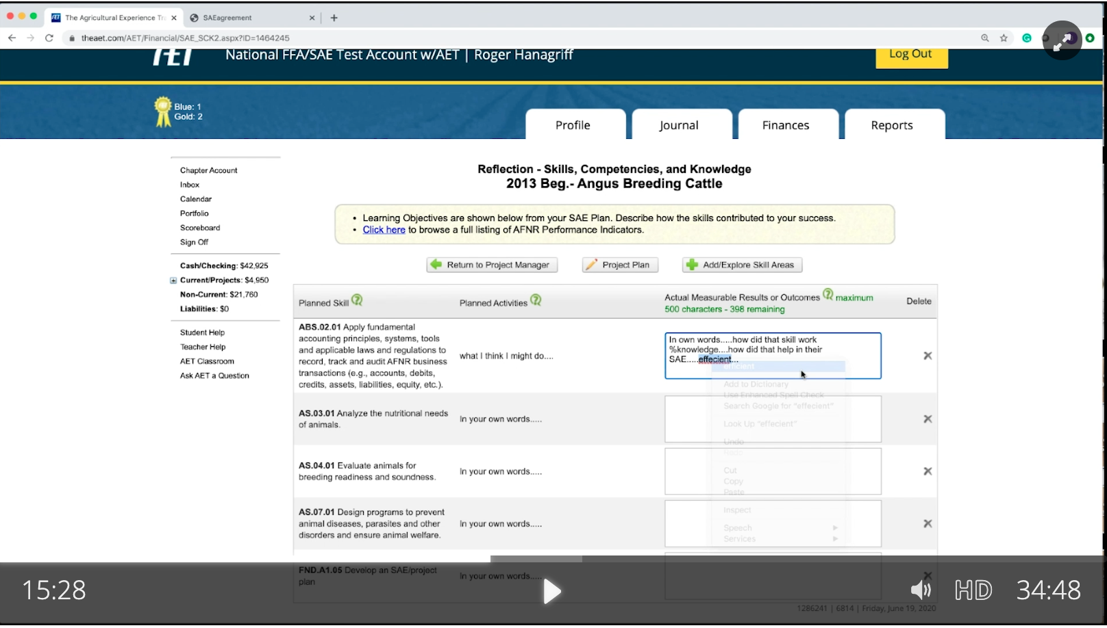
Task: Remove the AS.04.01 breeding readiness row
Action: (x=928, y=471)
